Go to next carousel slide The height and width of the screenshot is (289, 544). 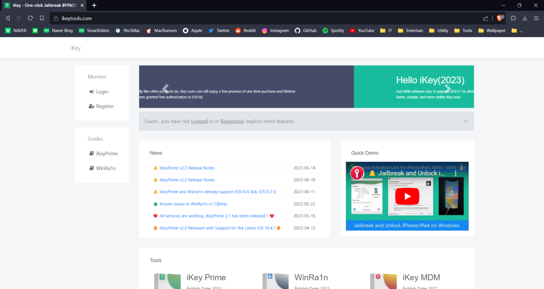coord(448,88)
